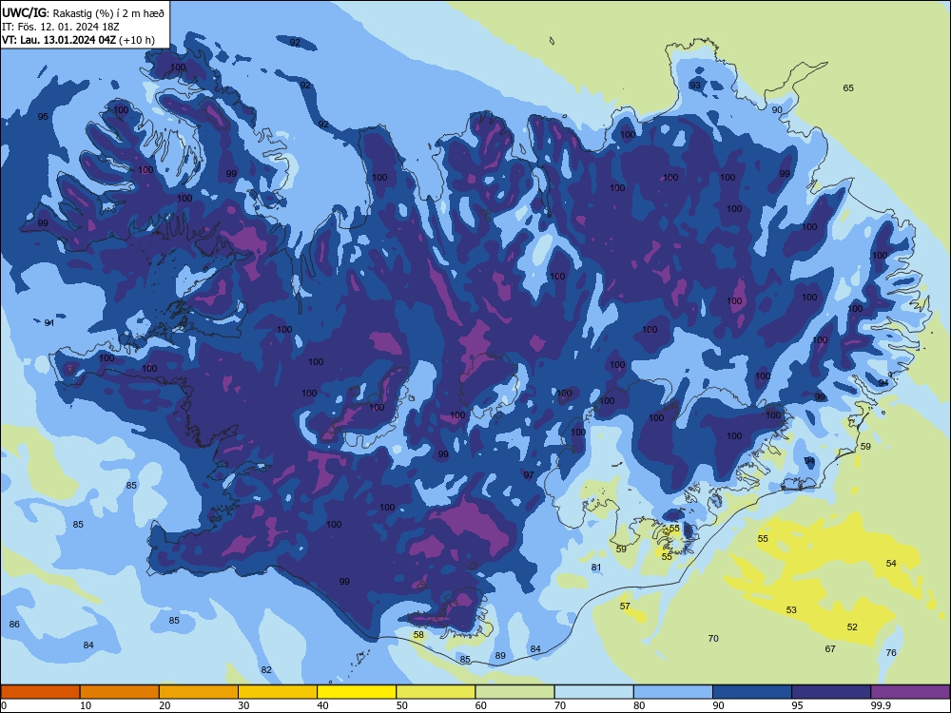This screenshot has height=713, width=951.
Task: Click the orange 10–20 legend swatch
Action: pos(120,692)
